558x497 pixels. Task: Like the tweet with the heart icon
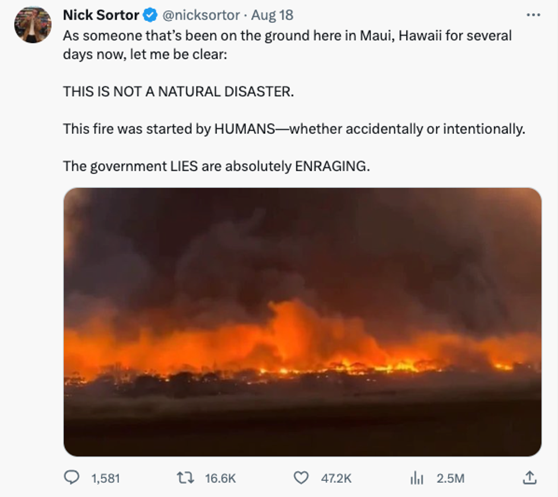pos(301,478)
